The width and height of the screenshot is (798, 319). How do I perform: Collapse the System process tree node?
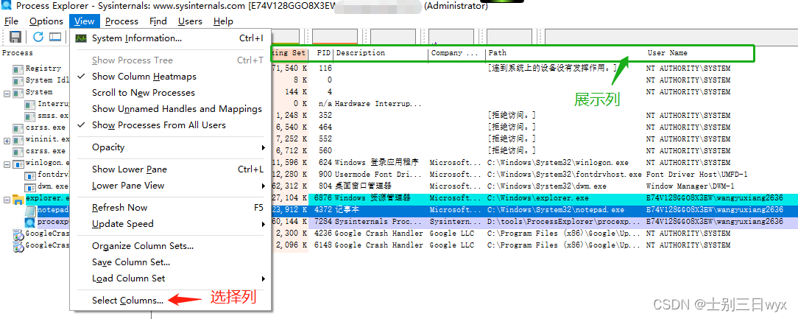tap(7, 94)
